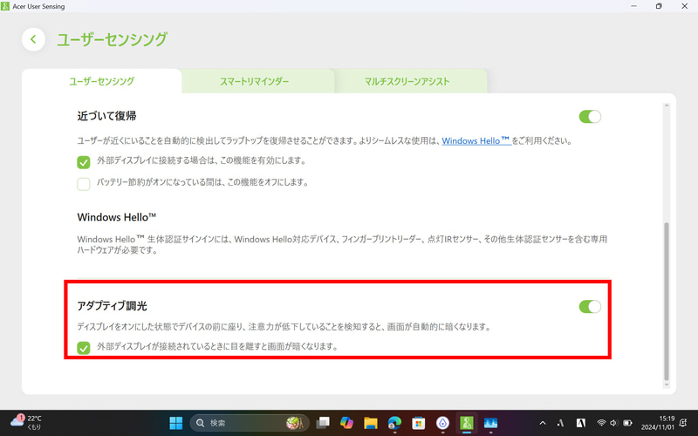The image size is (698, 436).
Task: Click the 近づいて復帰 heading text
Action: pos(106,116)
